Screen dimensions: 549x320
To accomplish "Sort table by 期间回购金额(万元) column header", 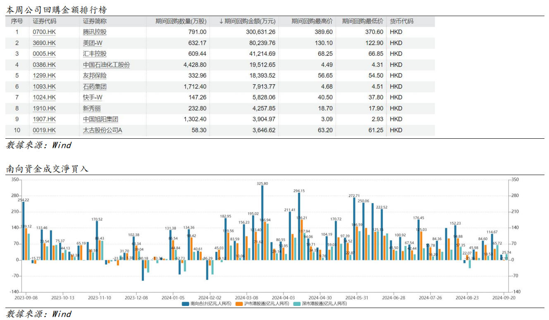I will [x=247, y=21].
